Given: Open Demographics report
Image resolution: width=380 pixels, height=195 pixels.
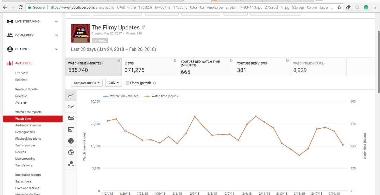Looking at the screenshot, I should (25, 132).
